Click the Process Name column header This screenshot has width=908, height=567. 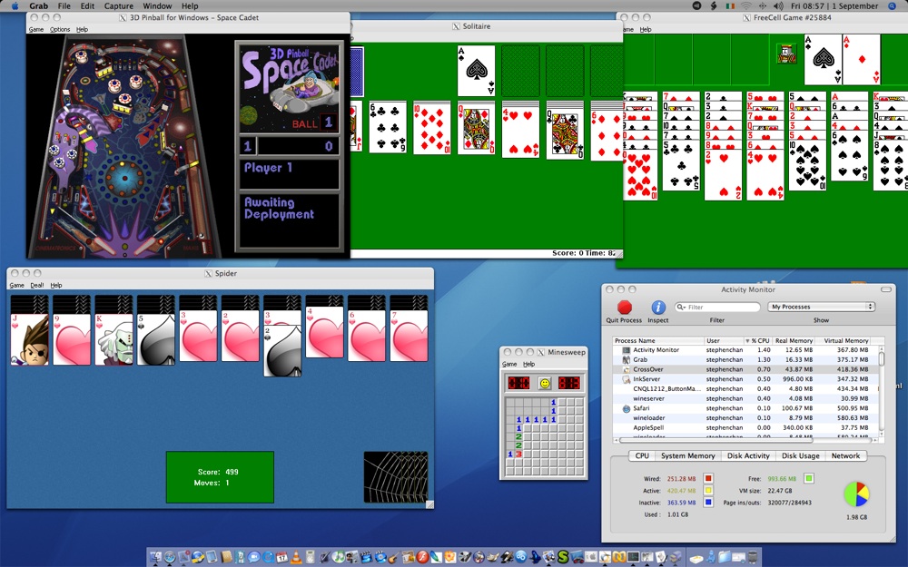point(658,341)
